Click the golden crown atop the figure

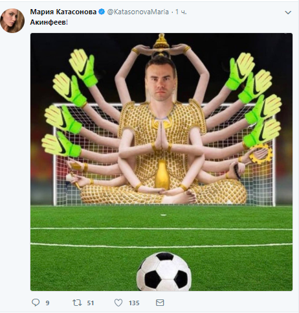[x=161, y=41]
